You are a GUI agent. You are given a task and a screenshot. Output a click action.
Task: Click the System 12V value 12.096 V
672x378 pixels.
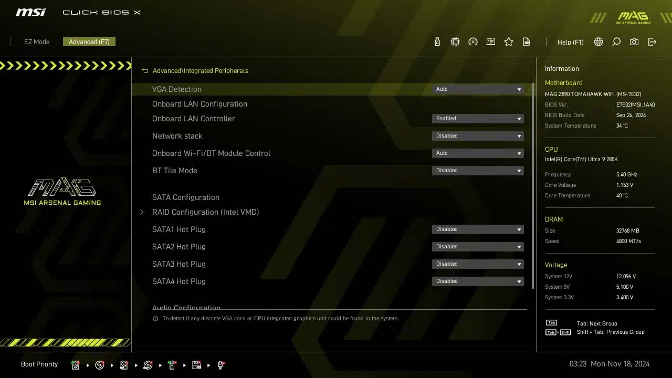[626, 276]
